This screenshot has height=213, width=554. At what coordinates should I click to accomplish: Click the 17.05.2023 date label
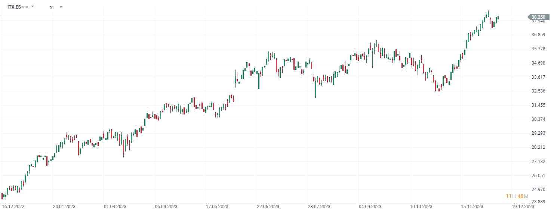(217, 206)
